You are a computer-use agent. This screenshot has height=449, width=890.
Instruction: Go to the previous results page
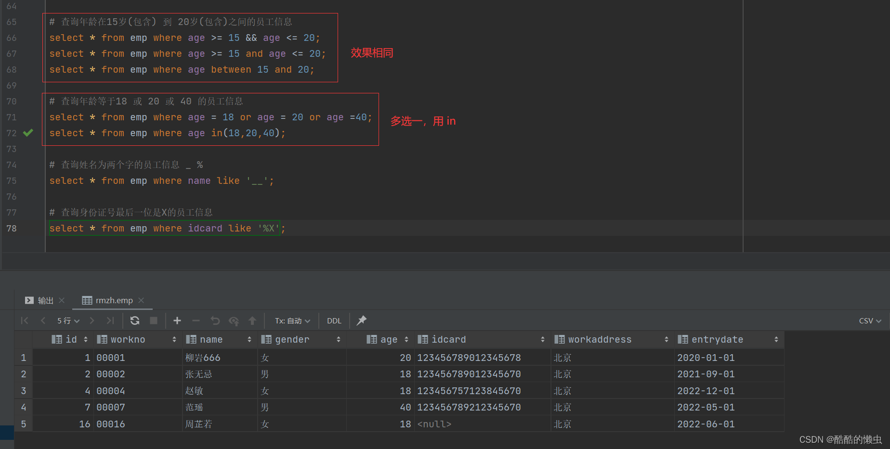43,321
